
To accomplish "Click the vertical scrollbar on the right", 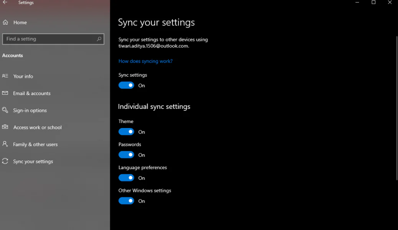I will pos(396,107).
